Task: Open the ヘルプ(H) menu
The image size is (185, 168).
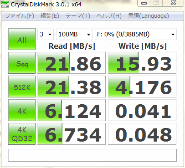Action: [109, 16]
